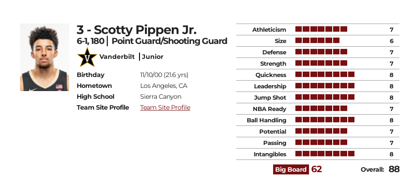Viewport: 409px width, 188px height.
Task: Click Scotty Pippen Jr. headshot photo
Action: point(45,57)
